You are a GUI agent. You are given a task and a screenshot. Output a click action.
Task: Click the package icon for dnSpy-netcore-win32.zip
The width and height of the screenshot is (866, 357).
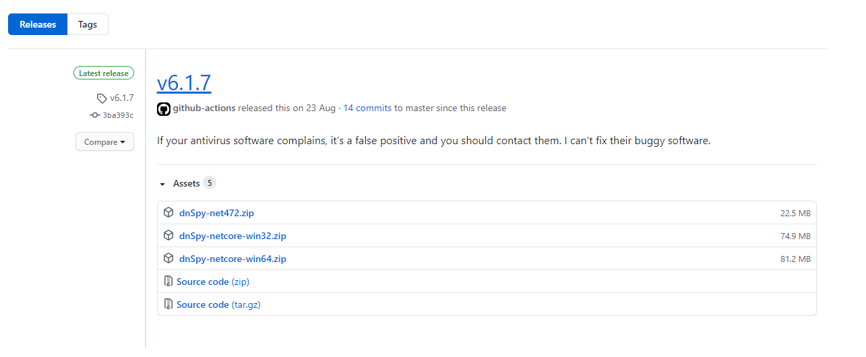(x=168, y=236)
